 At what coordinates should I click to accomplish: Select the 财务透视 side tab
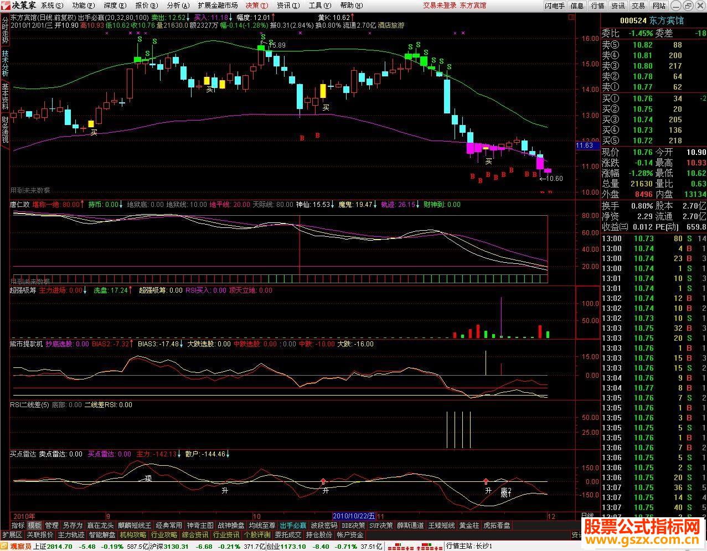[x=5, y=129]
